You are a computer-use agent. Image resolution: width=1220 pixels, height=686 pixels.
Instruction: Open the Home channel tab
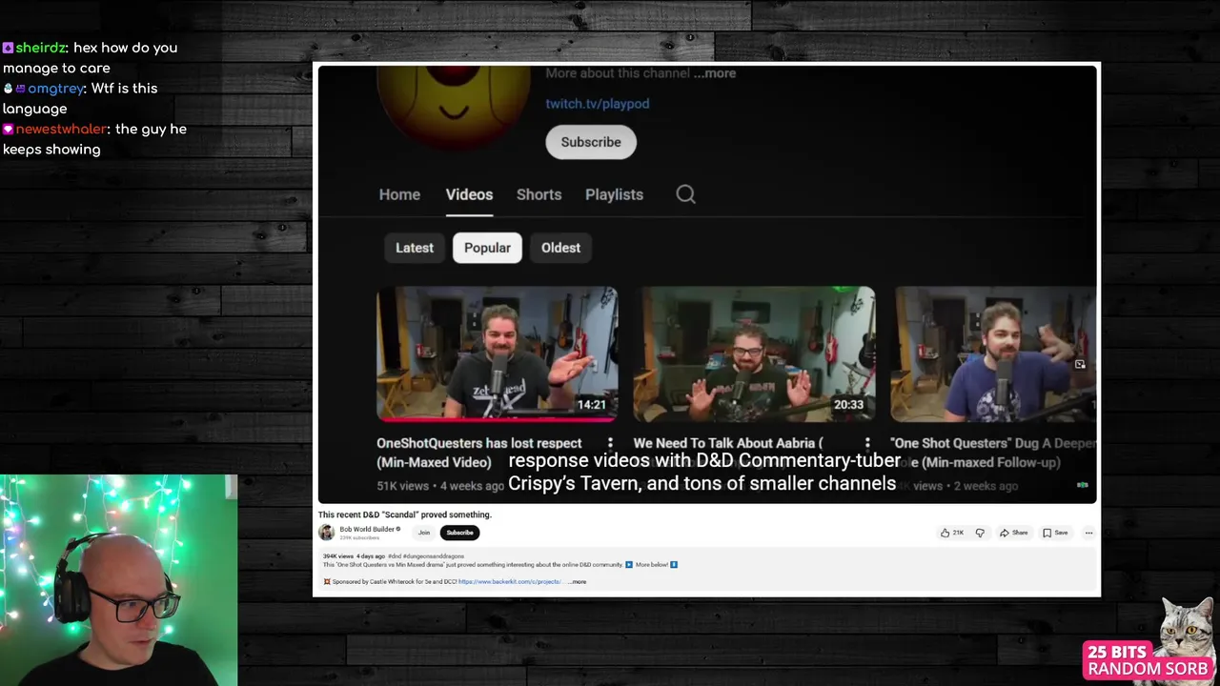point(399,194)
